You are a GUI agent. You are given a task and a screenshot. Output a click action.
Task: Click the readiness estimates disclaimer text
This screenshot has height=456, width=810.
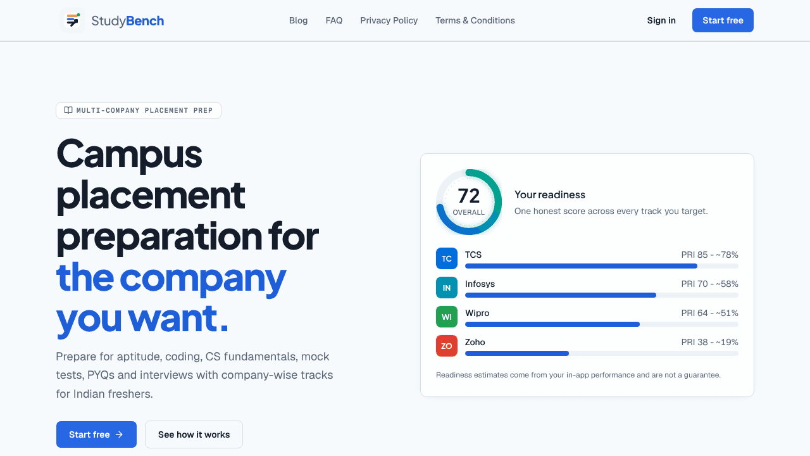578,375
